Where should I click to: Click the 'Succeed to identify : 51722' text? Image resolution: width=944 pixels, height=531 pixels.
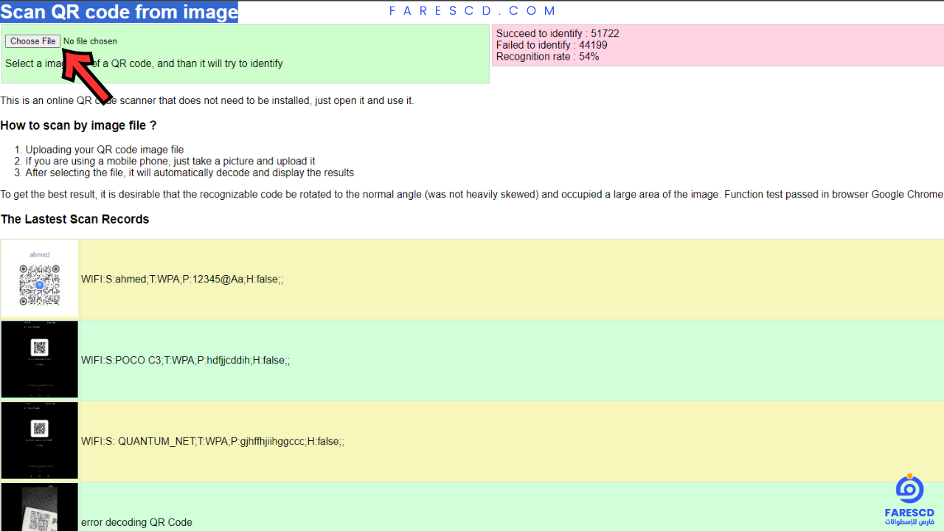click(558, 34)
